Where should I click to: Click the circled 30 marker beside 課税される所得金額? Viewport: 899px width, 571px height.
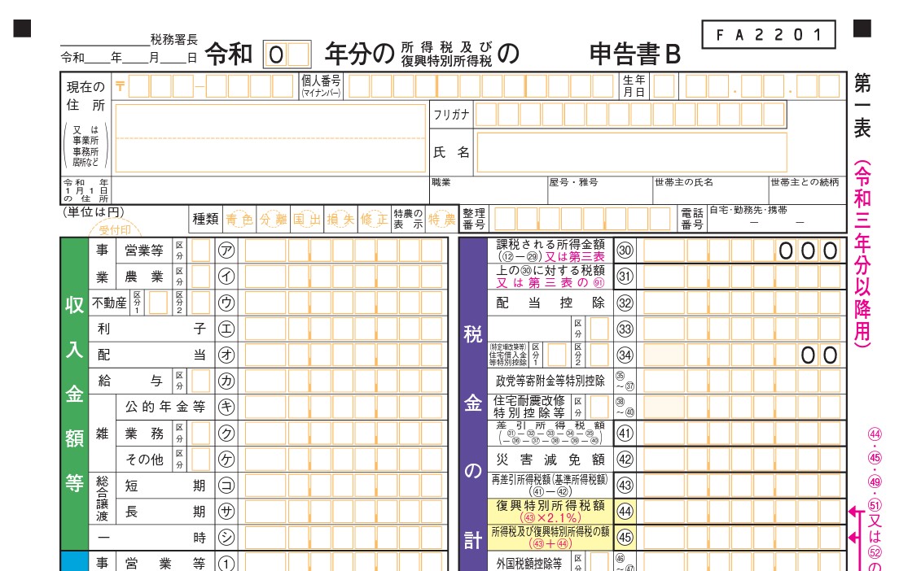coord(625,251)
